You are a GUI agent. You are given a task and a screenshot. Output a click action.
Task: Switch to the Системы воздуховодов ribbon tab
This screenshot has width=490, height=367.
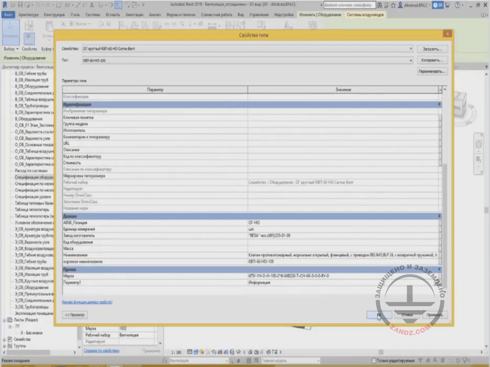click(x=365, y=15)
